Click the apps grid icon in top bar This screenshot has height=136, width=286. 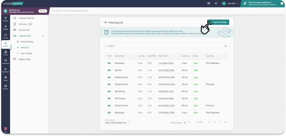tap(208, 4)
